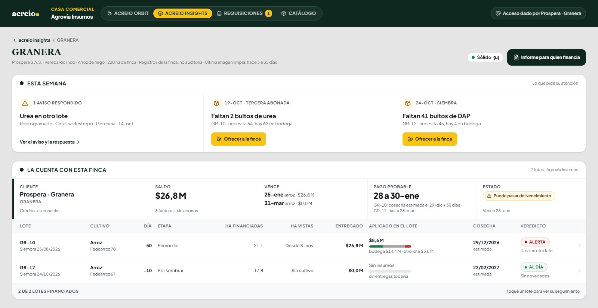Click the Saldo amount $26,8 M
This screenshot has height=308, width=598.
[x=171, y=196]
